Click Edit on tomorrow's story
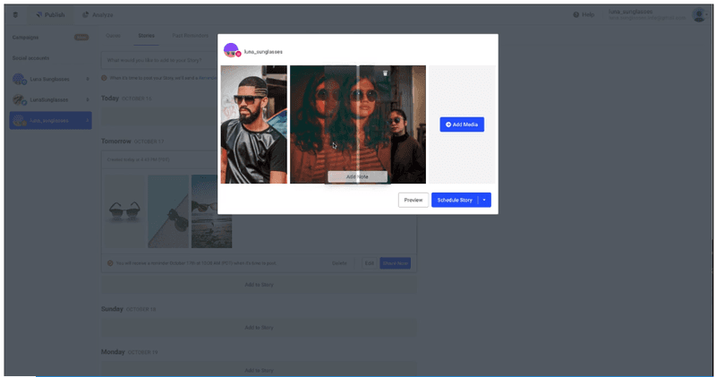716x377 pixels. coord(370,263)
